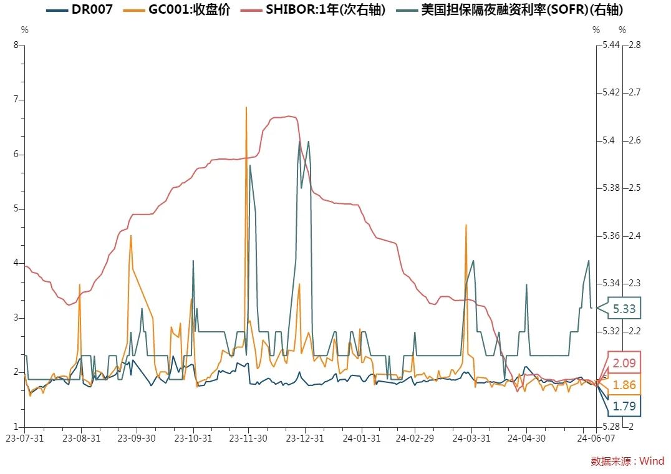The image size is (671, 474).
Task: Click secondary right axis label 2.5
Action: coord(635,188)
